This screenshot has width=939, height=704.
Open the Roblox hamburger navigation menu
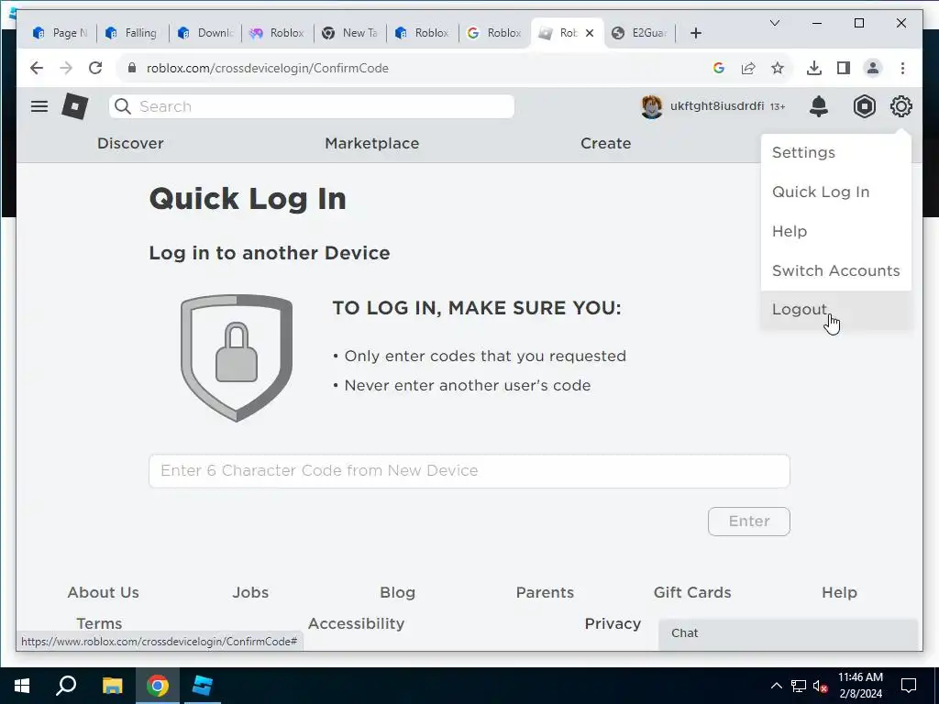tap(39, 106)
